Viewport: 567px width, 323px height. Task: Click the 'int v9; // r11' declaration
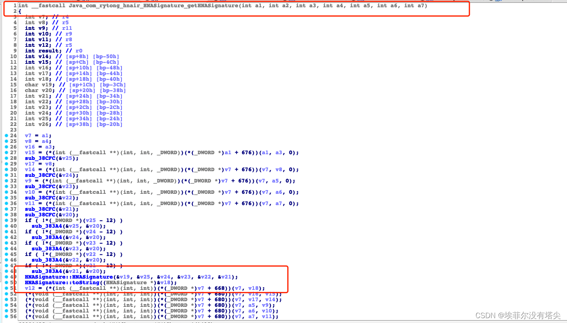click(x=48, y=28)
